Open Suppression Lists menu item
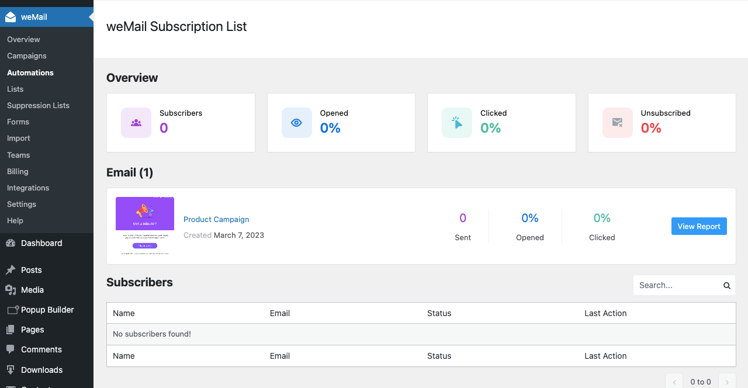The image size is (748, 388). pos(38,105)
